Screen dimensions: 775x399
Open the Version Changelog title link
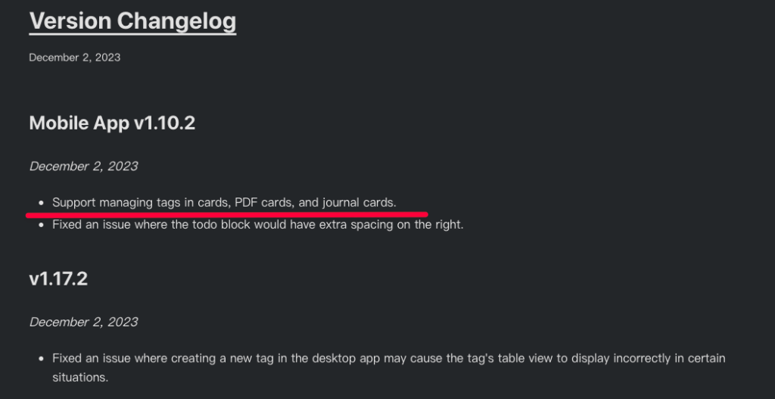[132, 20]
